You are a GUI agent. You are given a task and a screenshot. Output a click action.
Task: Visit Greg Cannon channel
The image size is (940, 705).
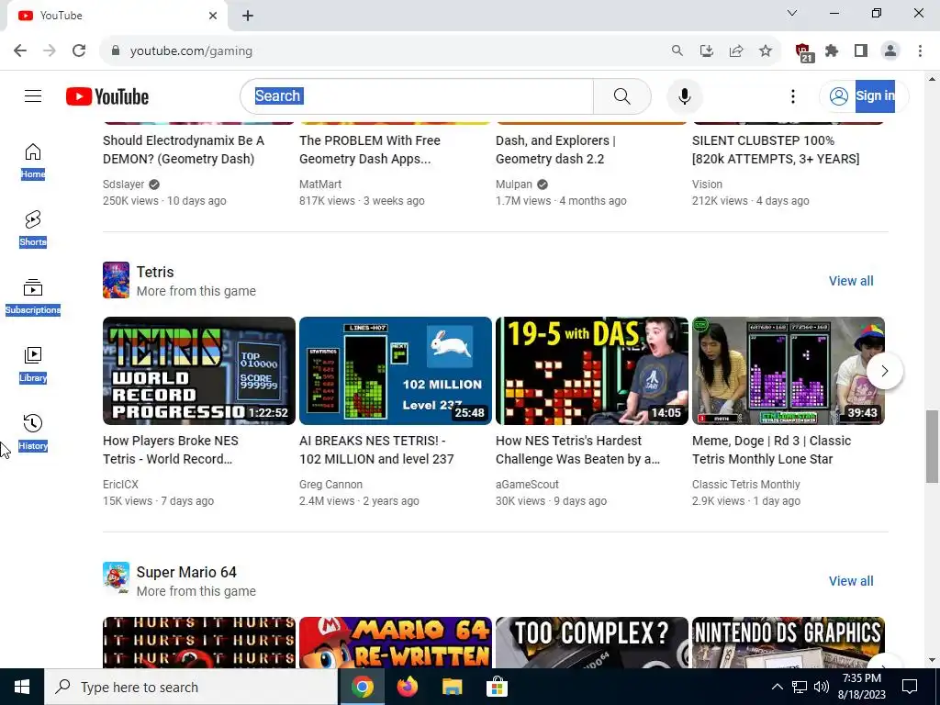pyautogui.click(x=330, y=484)
